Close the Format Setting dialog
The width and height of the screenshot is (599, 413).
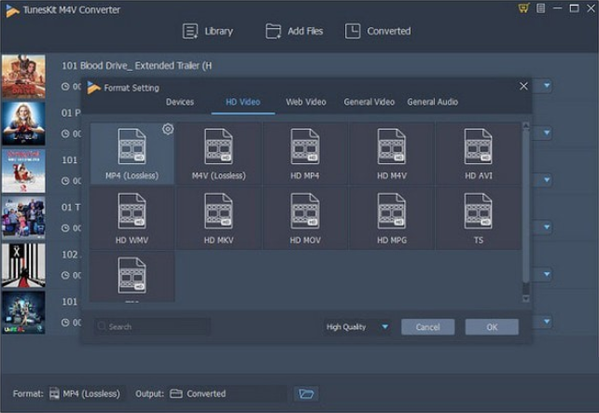click(x=523, y=87)
